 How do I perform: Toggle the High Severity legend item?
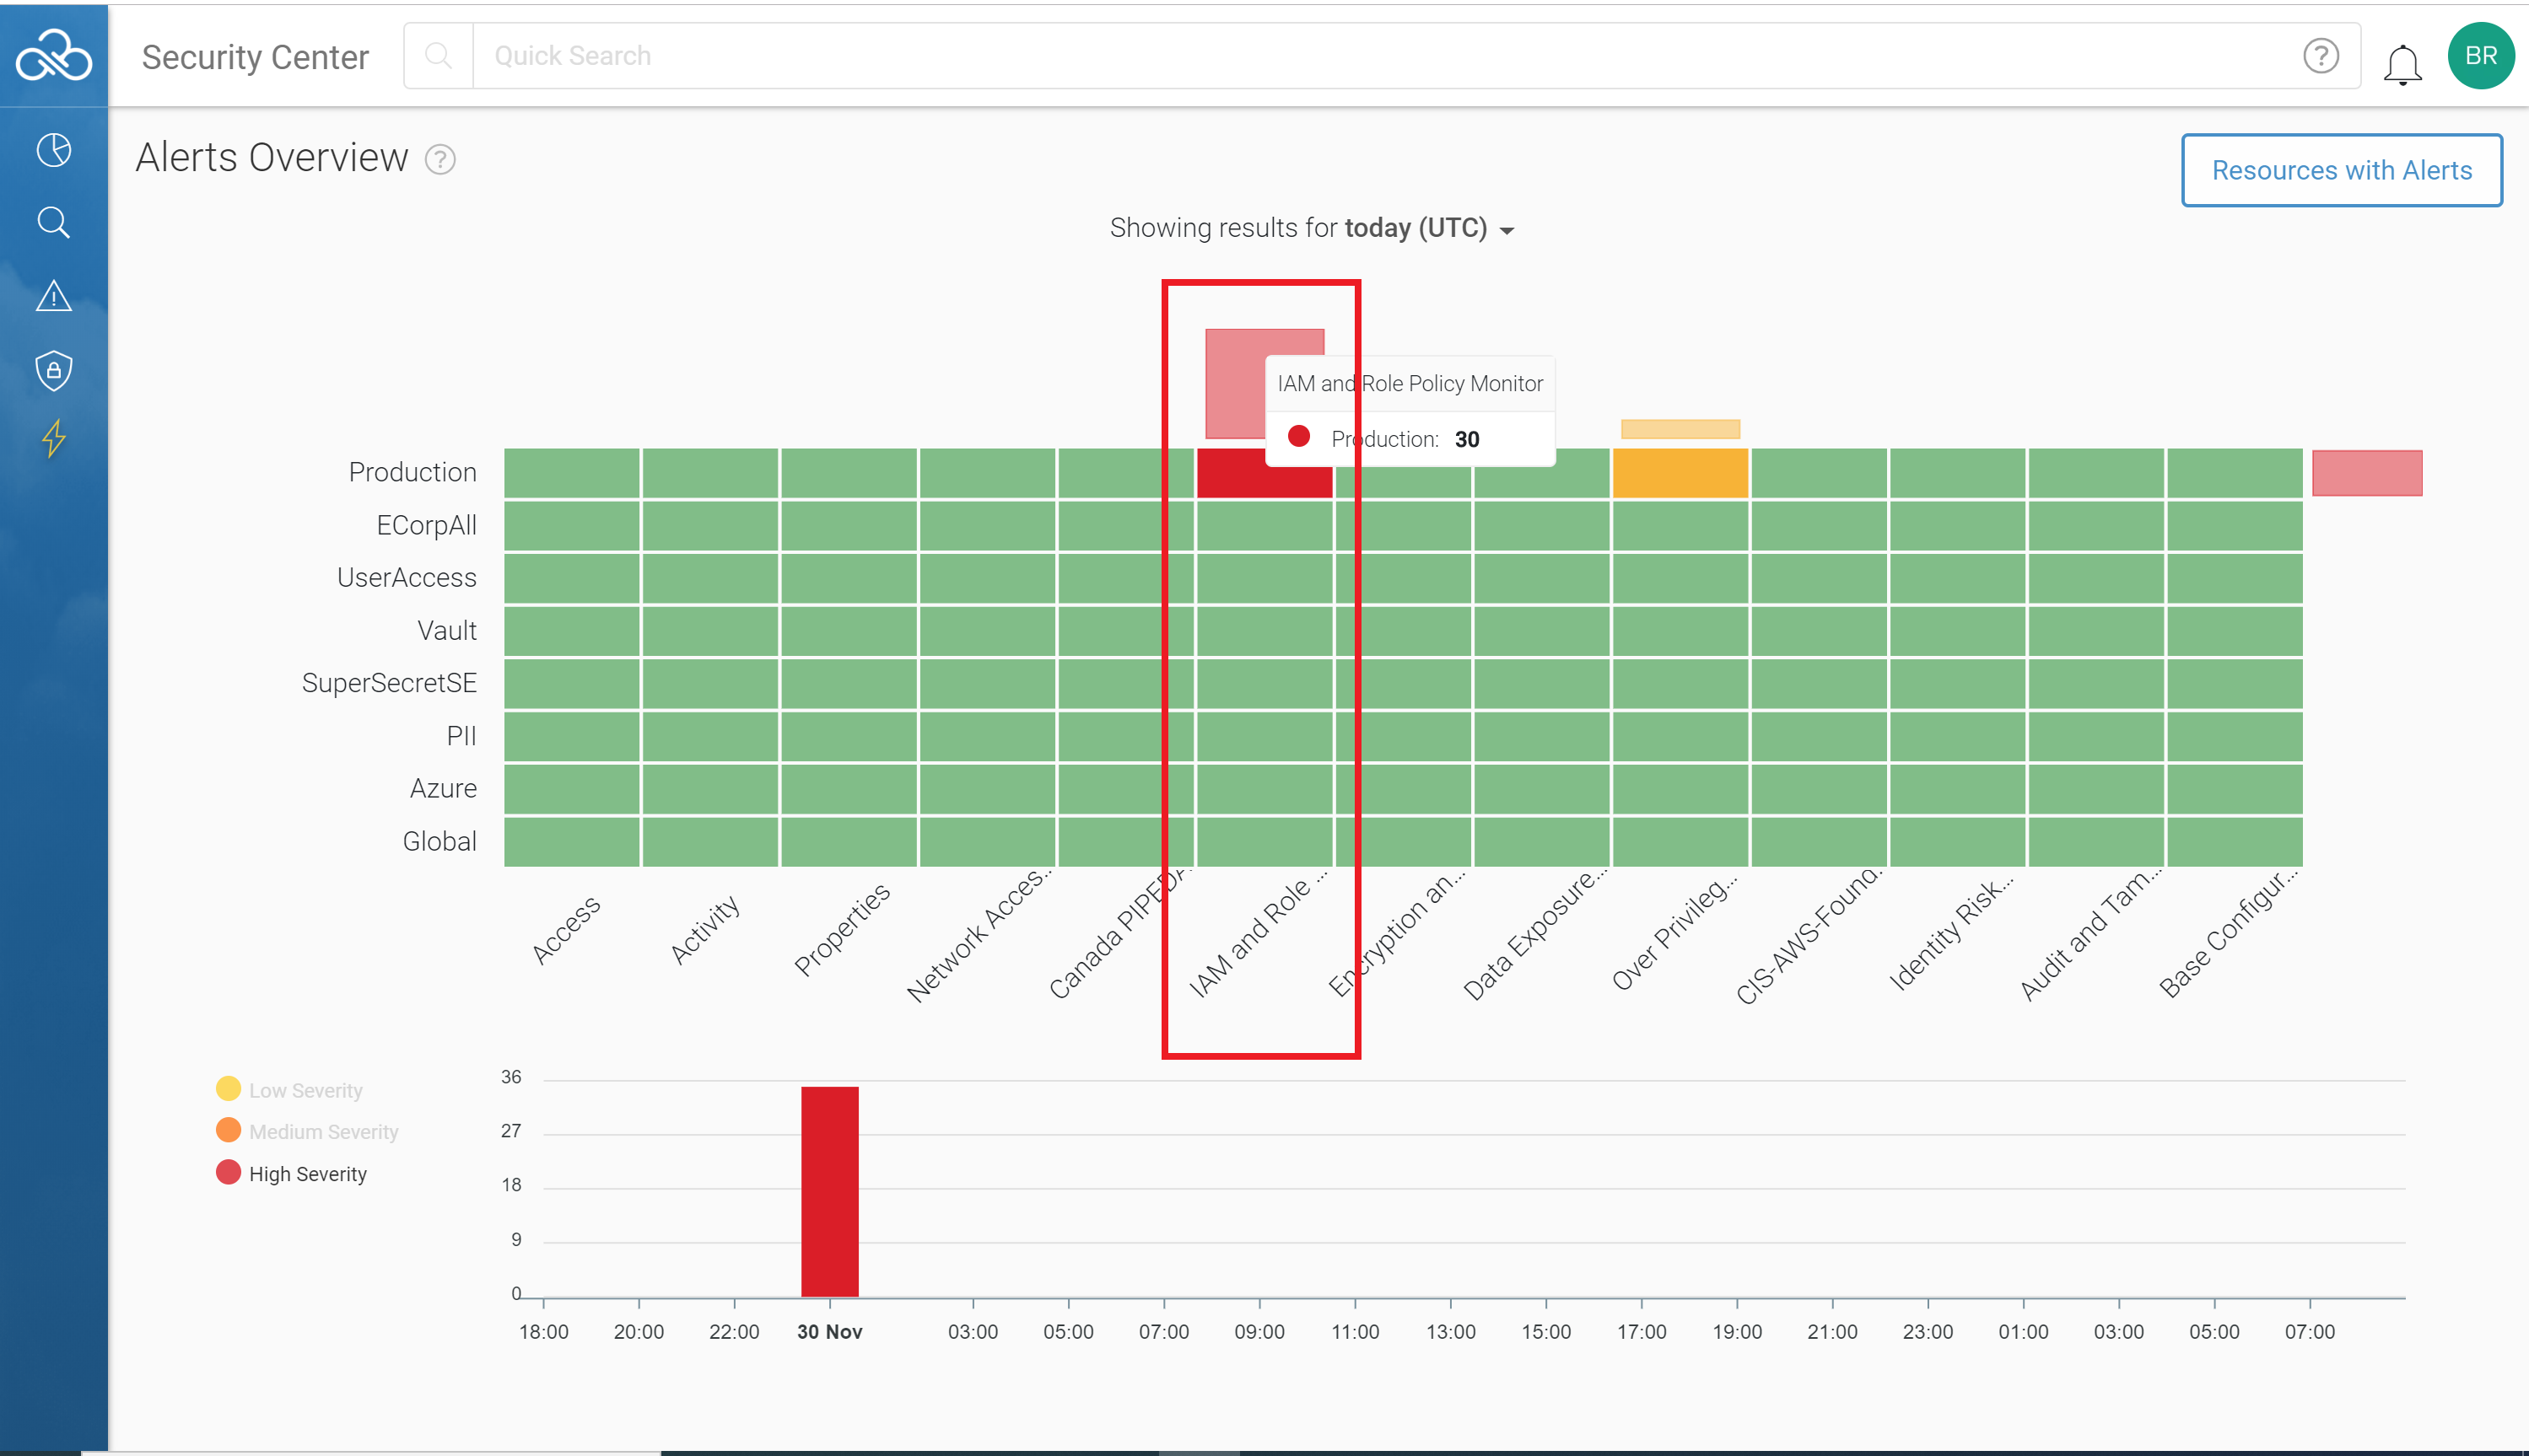pyautogui.click(x=291, y=1173)
